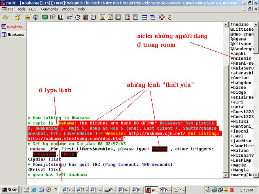Select +babyduo in the nick list
This screenshot has width=259, height=194.
click(241, 83)
